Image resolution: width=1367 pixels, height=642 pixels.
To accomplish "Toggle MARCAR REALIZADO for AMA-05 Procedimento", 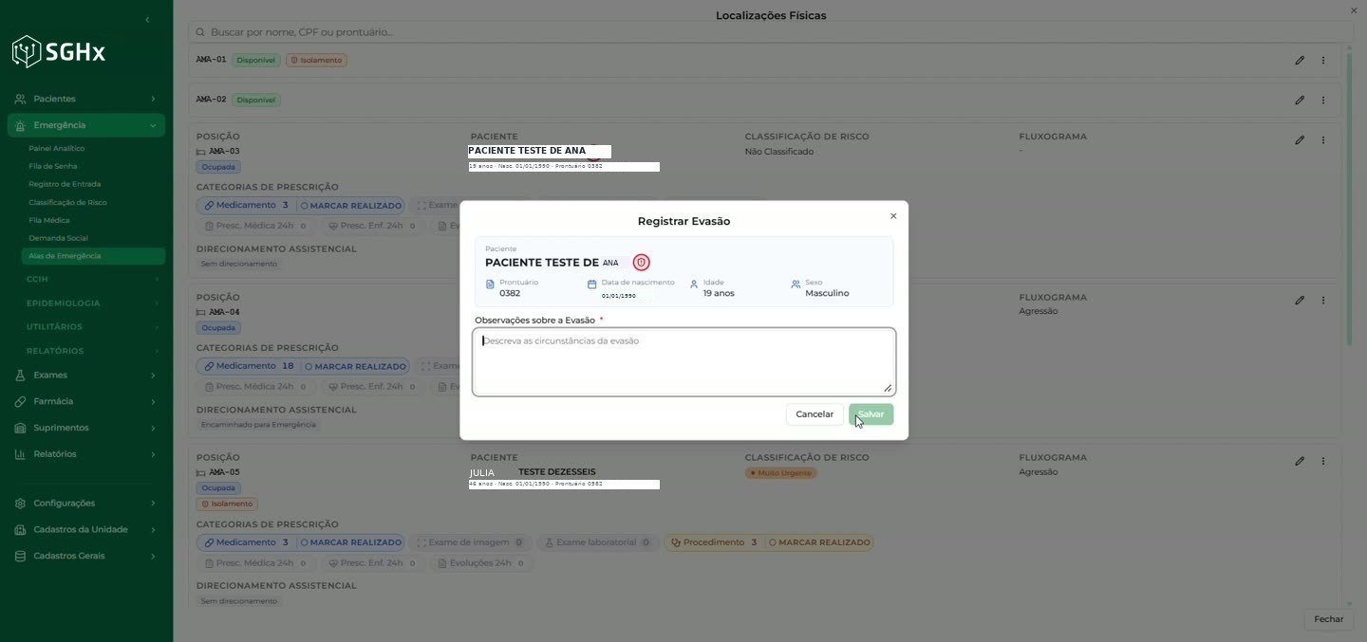I will (819, 543).
